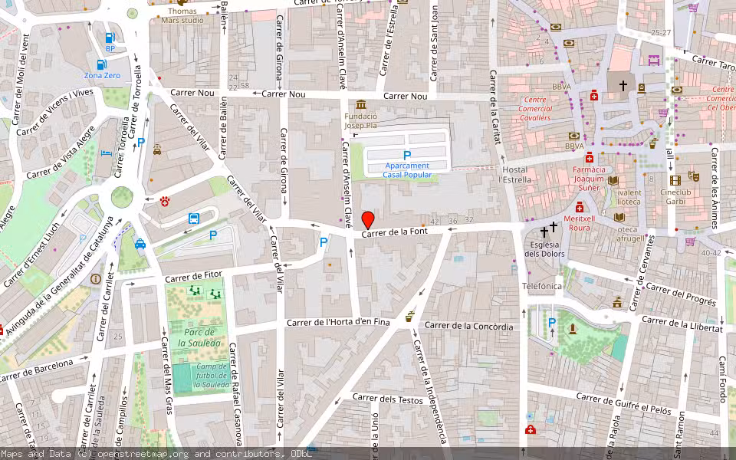Select the monument icon in the green park
This screenshot has height=460, width=736.
click(x=573, y=329)
